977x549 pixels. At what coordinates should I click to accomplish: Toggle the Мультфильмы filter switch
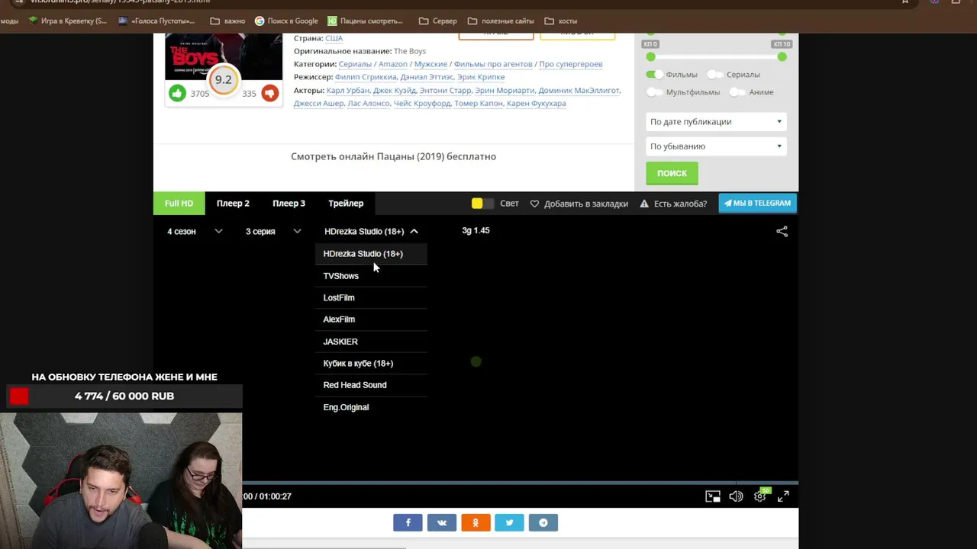pos(654,92)
